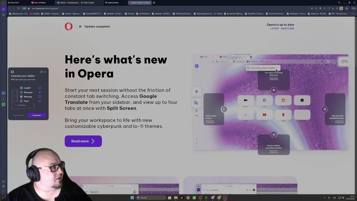The height and width of the screenshot is (201, 357).
Task: Click the Hledat taskbar search box
Action: pyautogui.click(x=151, y=198)
